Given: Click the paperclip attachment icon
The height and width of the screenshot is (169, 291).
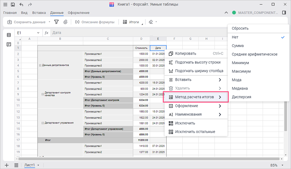Looking at the screenshot, I should [x=65, y=22].
